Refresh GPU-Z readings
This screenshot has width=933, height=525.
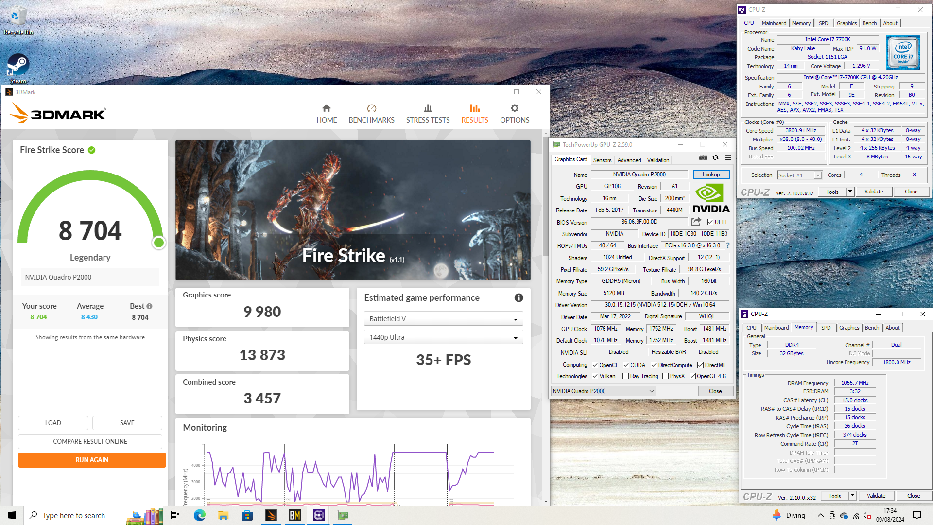(715, 157)
